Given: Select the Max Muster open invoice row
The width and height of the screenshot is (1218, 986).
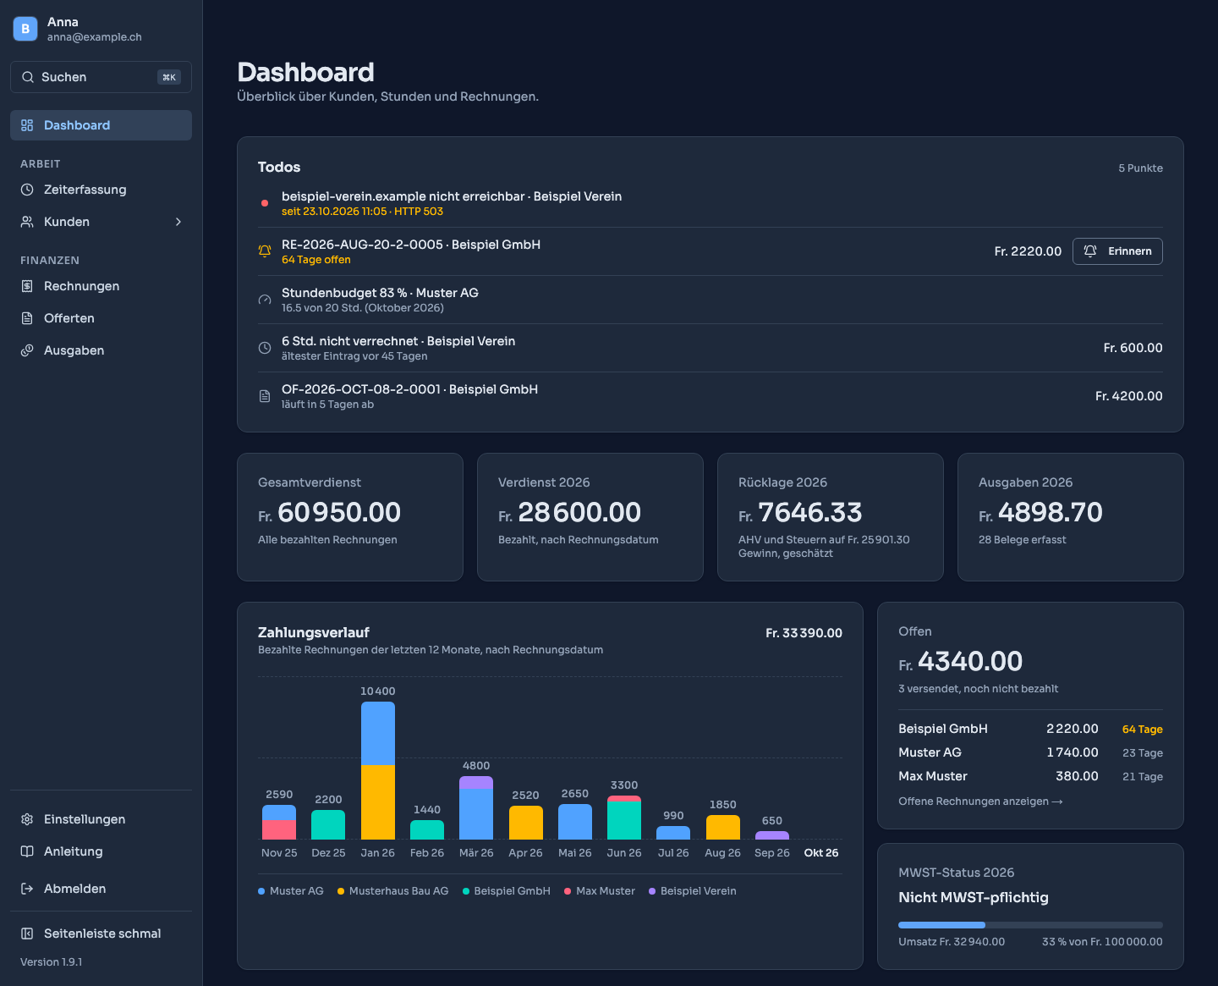Looking at the screenshot, I should (x=1030, y=776).
